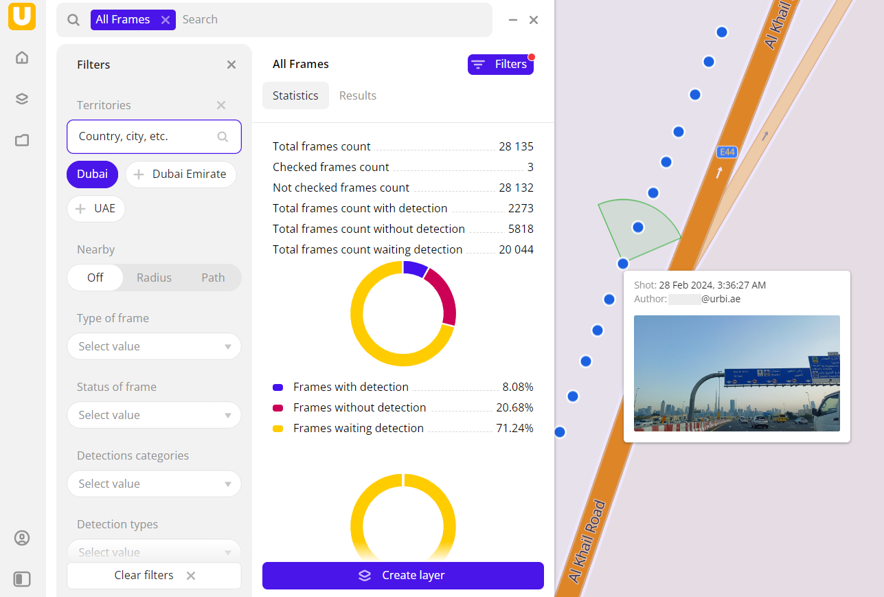Click the Not checked frames count row
The width and height of the screenshot is (884, 597).
coord(403,188)
